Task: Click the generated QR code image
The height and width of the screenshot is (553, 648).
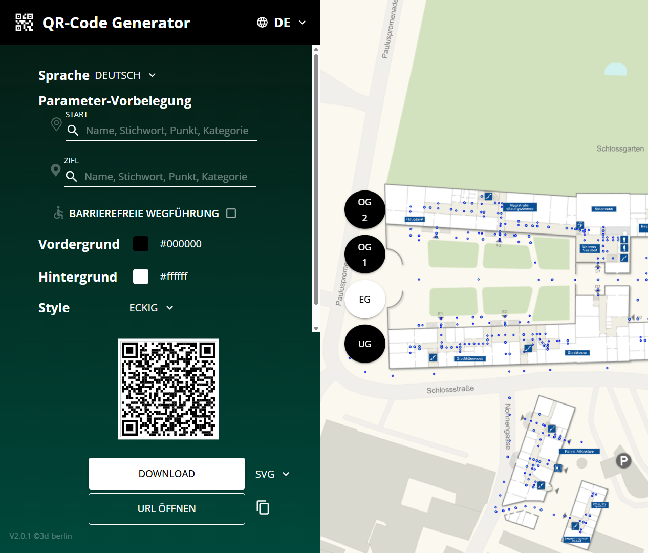Action: tap(168, 389)
